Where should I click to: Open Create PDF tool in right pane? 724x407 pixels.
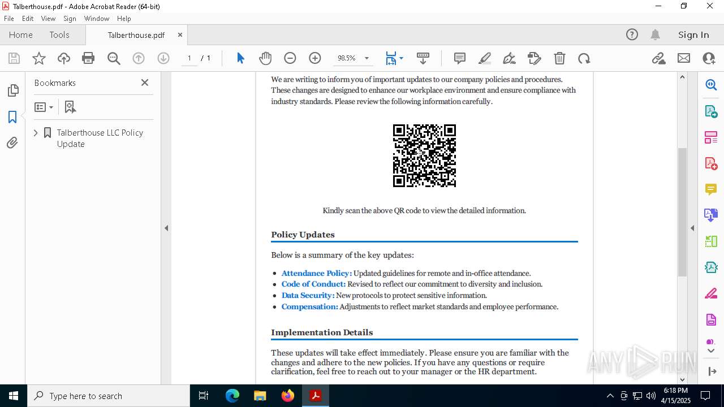point(711,163)
